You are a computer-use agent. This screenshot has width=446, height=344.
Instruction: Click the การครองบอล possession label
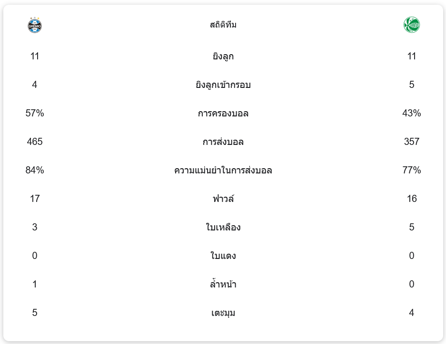223,114
